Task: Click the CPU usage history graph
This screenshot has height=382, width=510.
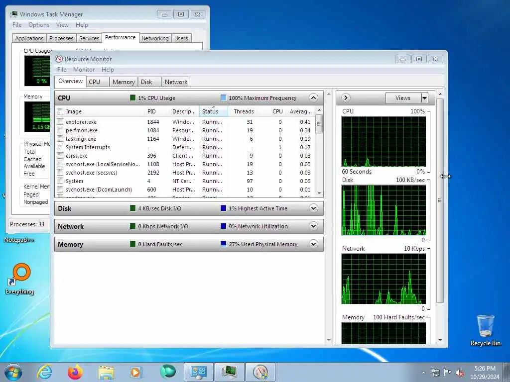Action: click(x=383, y=142)
